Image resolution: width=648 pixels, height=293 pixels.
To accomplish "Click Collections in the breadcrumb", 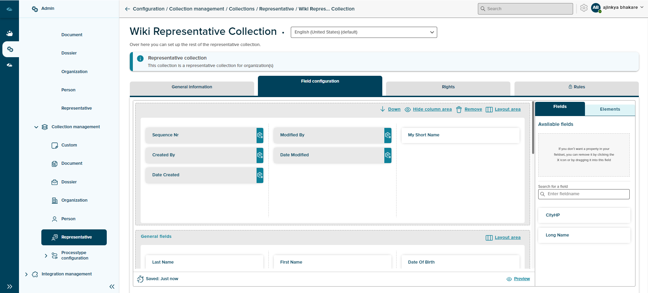I will pyautogui.click(x=242, y=9).
